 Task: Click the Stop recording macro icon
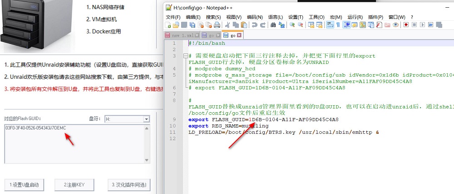tap(415, 25)
